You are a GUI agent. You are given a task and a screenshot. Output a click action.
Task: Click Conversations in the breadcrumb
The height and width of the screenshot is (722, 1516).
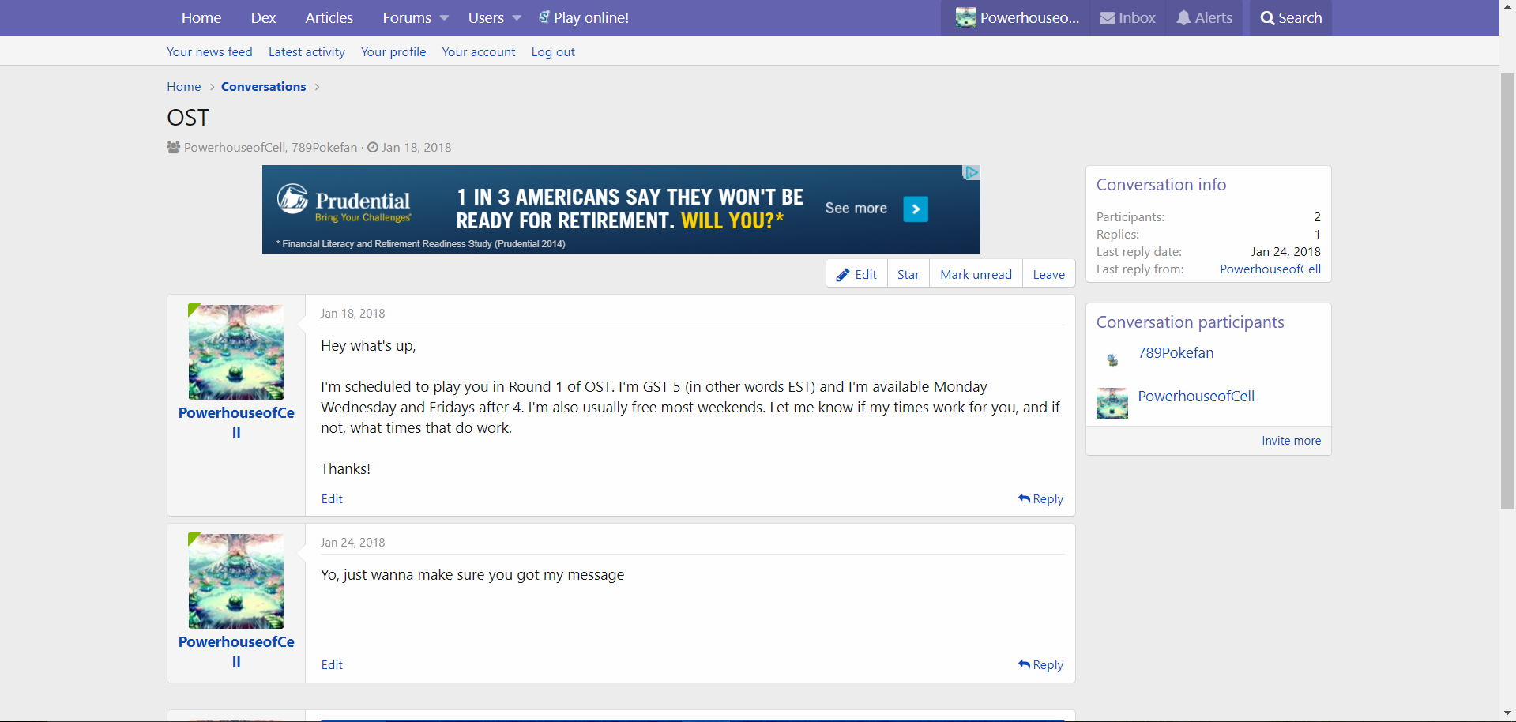click(264, 87)
